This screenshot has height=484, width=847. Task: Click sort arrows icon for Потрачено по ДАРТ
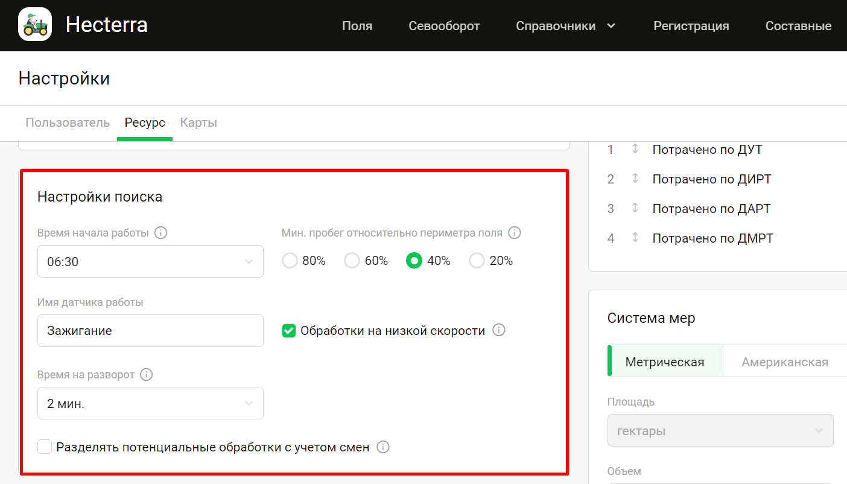click(x=635, y=208)
